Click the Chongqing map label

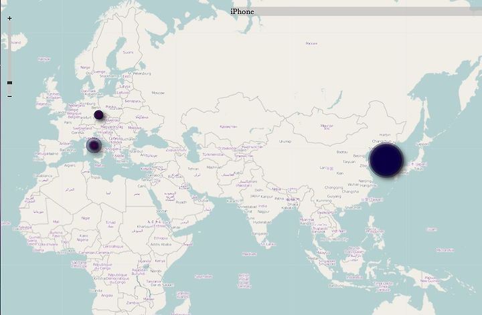pos(333,187)
